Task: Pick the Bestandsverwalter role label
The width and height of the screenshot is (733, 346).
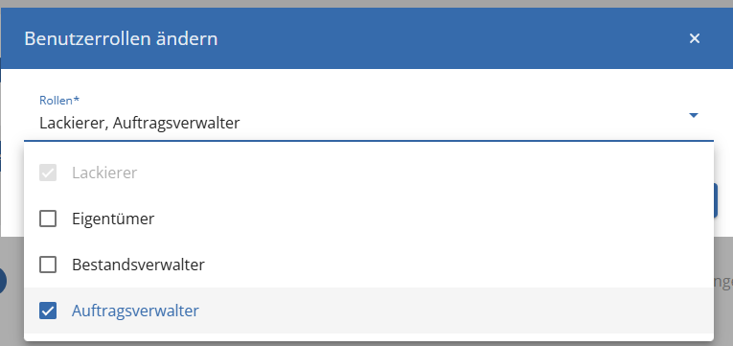Action: tap(138, 265)
